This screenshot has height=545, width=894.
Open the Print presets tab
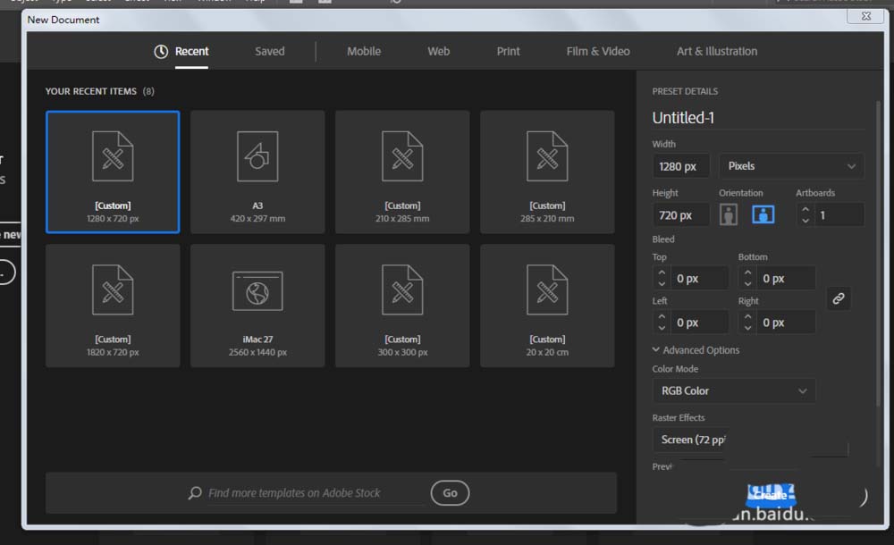(x=508, y=51)
